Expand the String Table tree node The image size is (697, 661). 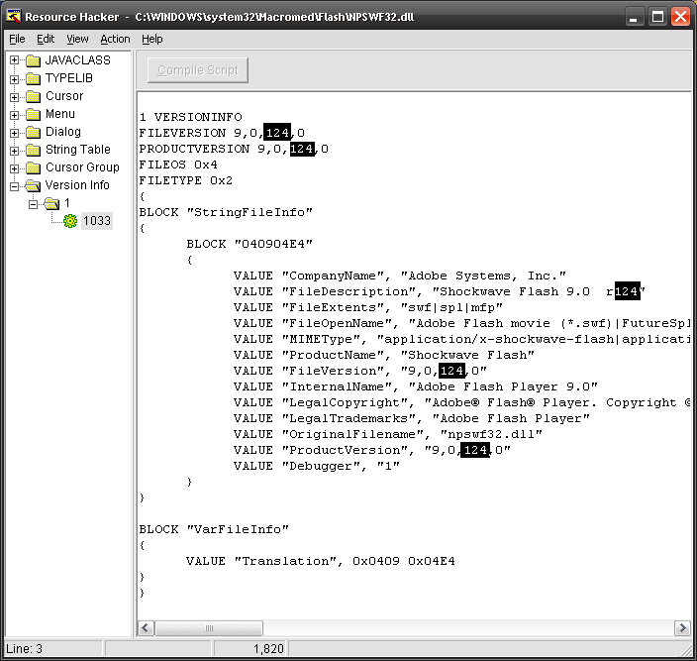click(14, 151)
